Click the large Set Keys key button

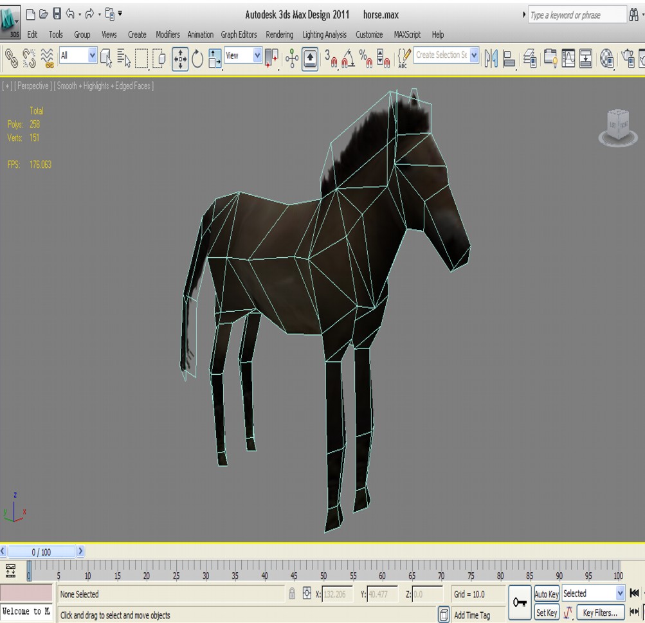coord(520,602)
